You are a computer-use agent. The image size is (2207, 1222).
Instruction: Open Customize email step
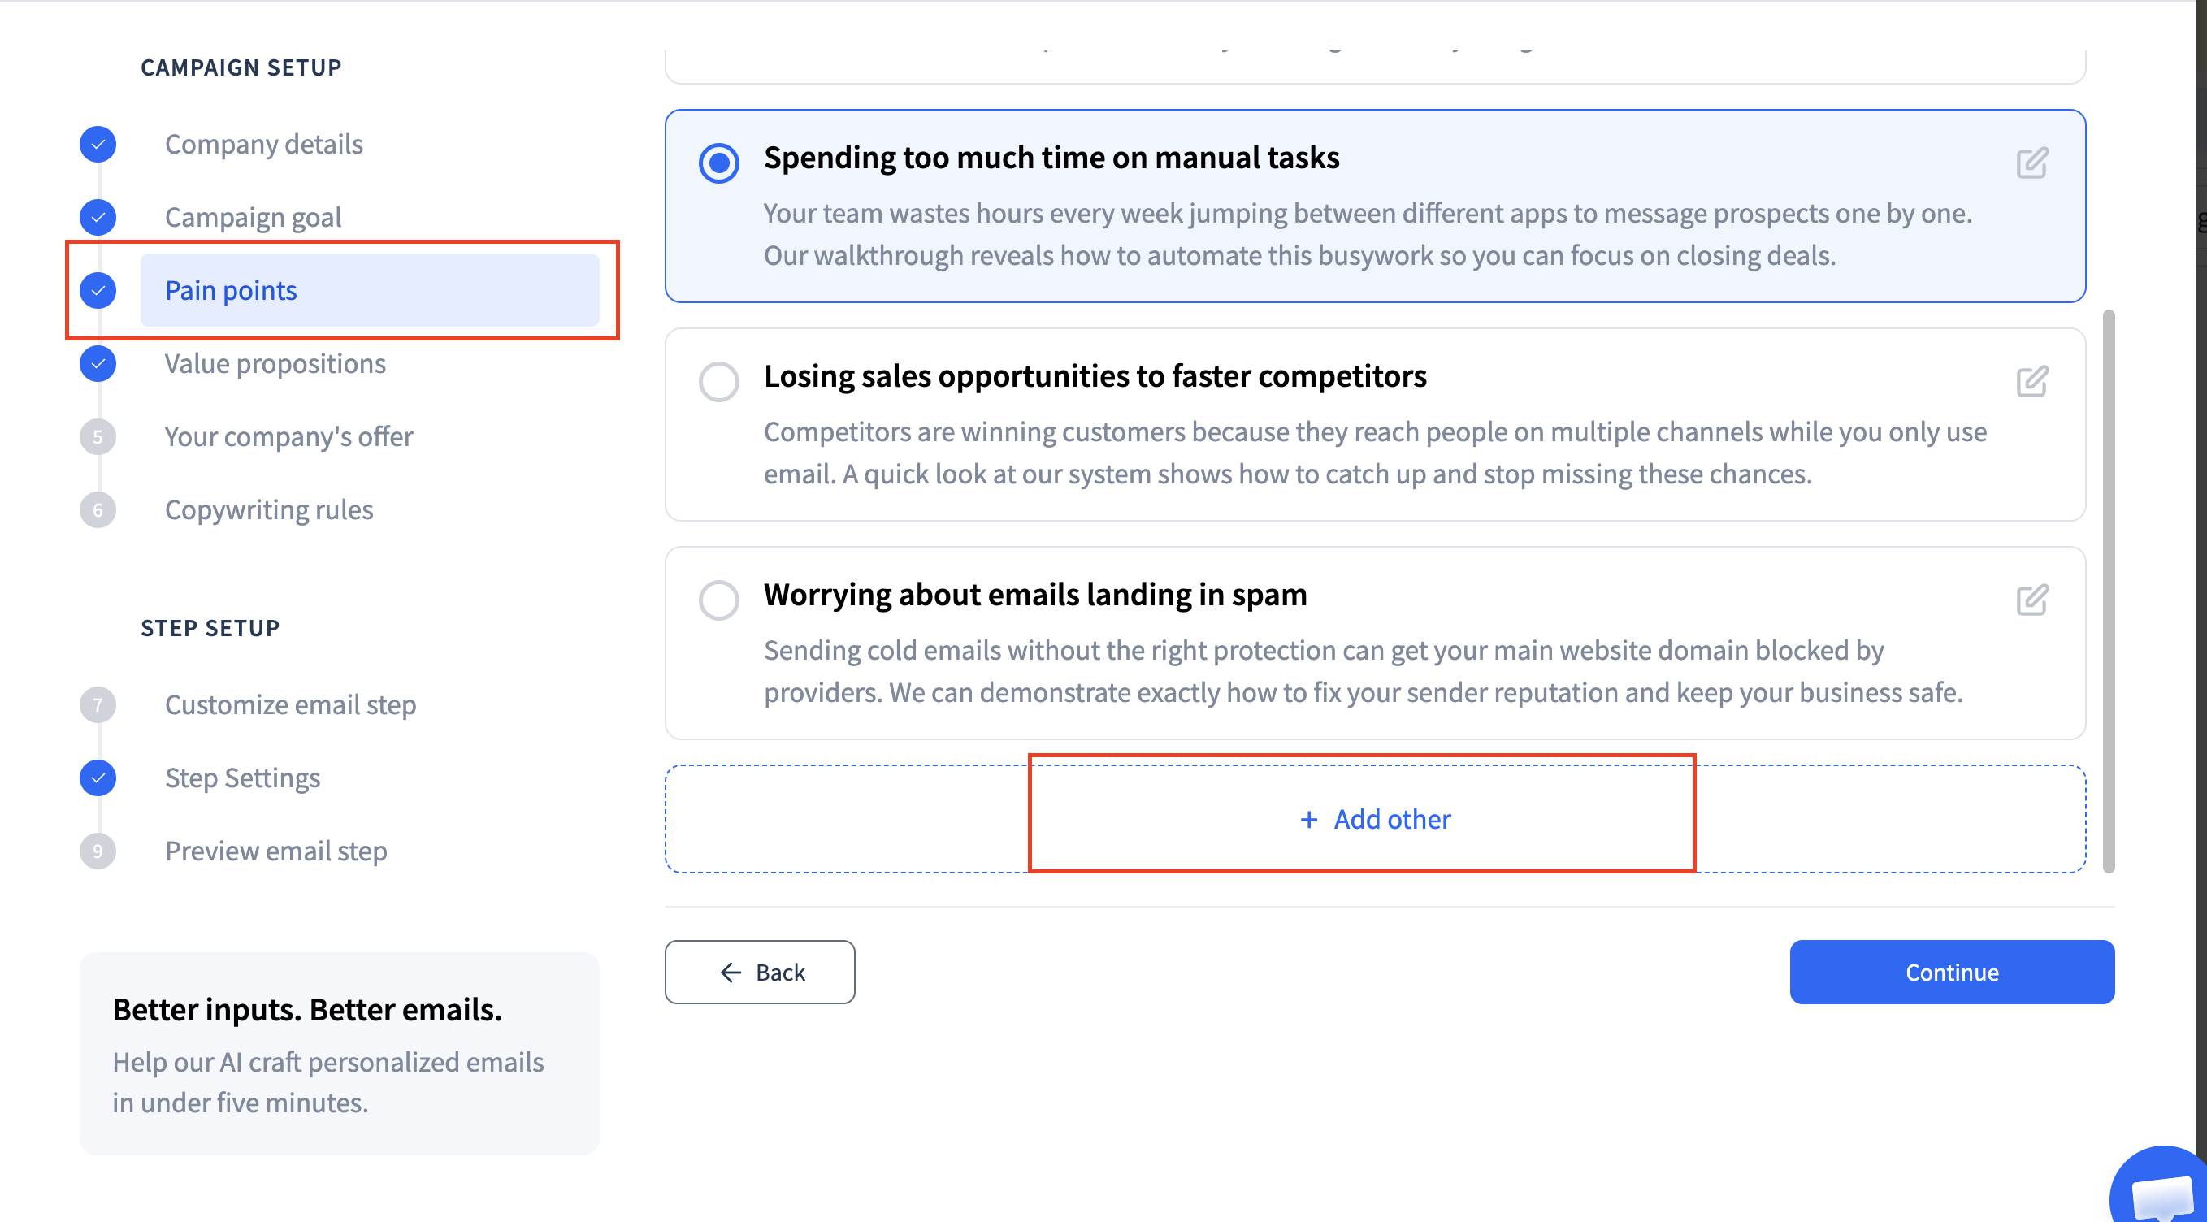(x=289, y=704)
